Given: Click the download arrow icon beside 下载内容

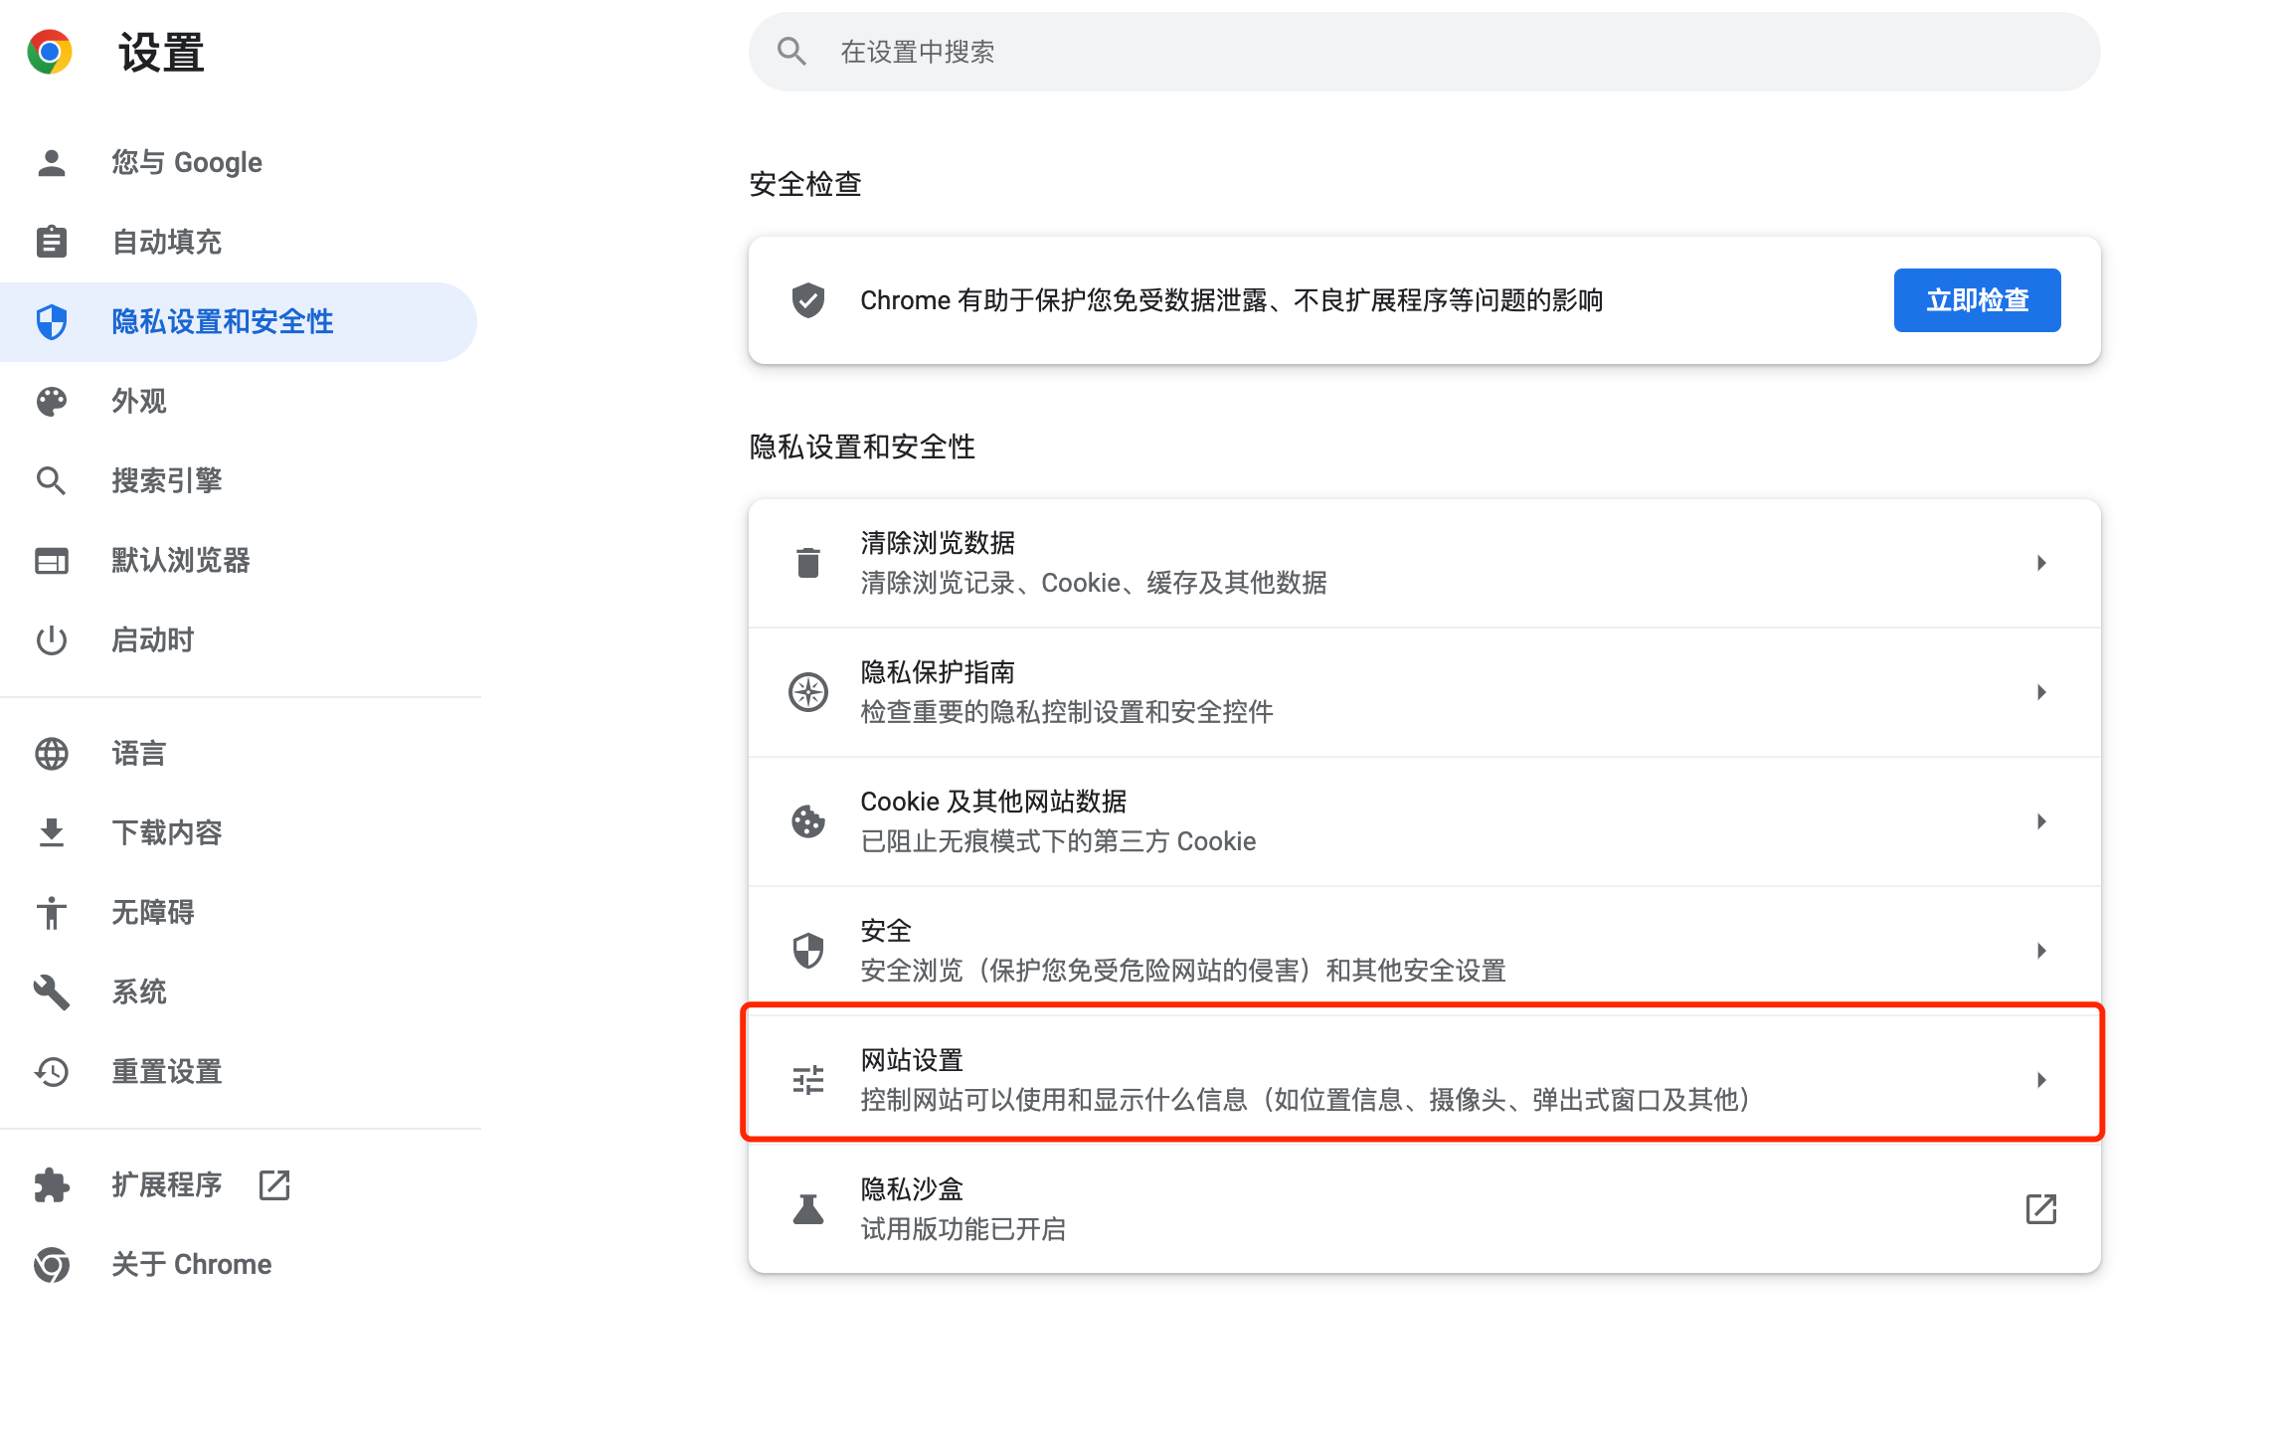Looking at the screenshot, I should tap(51, 832).
